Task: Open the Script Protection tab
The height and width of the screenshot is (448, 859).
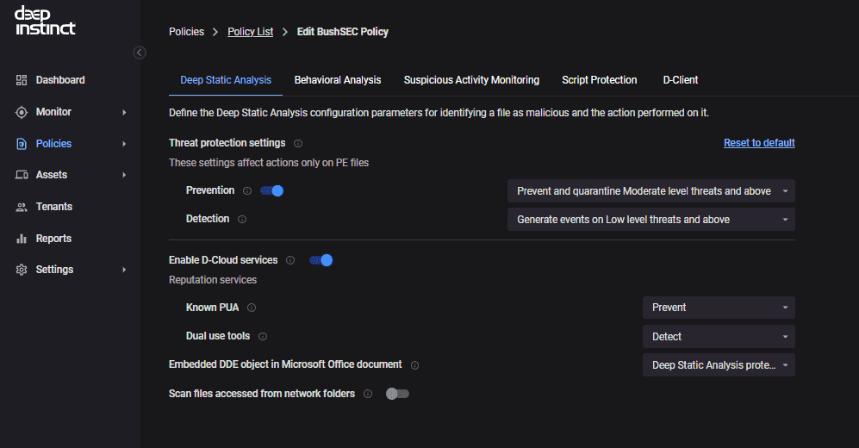Action: pyautogui.click(x=600, y=80)
